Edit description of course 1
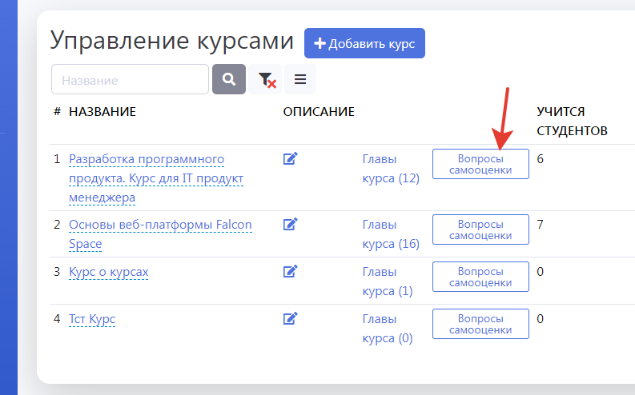This screenshot has height=395, width=635. [x=291, y=158]
